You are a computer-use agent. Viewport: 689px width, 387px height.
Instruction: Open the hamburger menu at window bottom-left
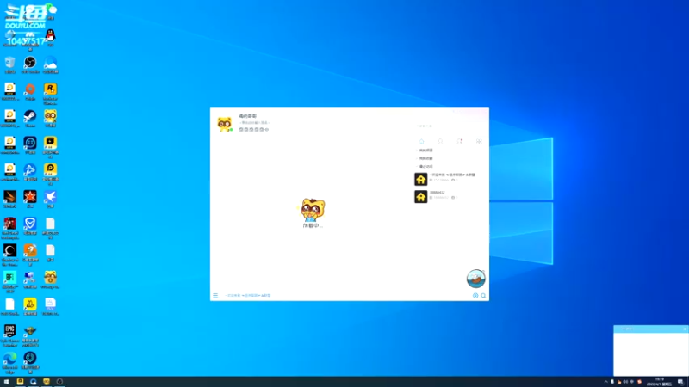pos(215,295)
